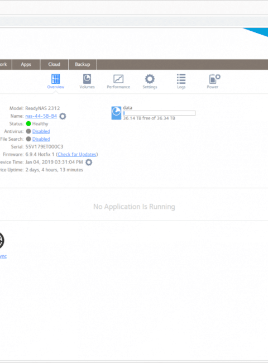Click the data volume disk icon
The width and height of the screenshot is (268, 363).
pyautogui.click(x=116, y=113)
